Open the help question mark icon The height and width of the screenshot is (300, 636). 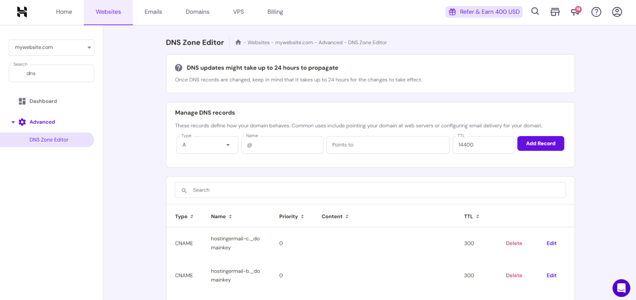pos(596,12)
